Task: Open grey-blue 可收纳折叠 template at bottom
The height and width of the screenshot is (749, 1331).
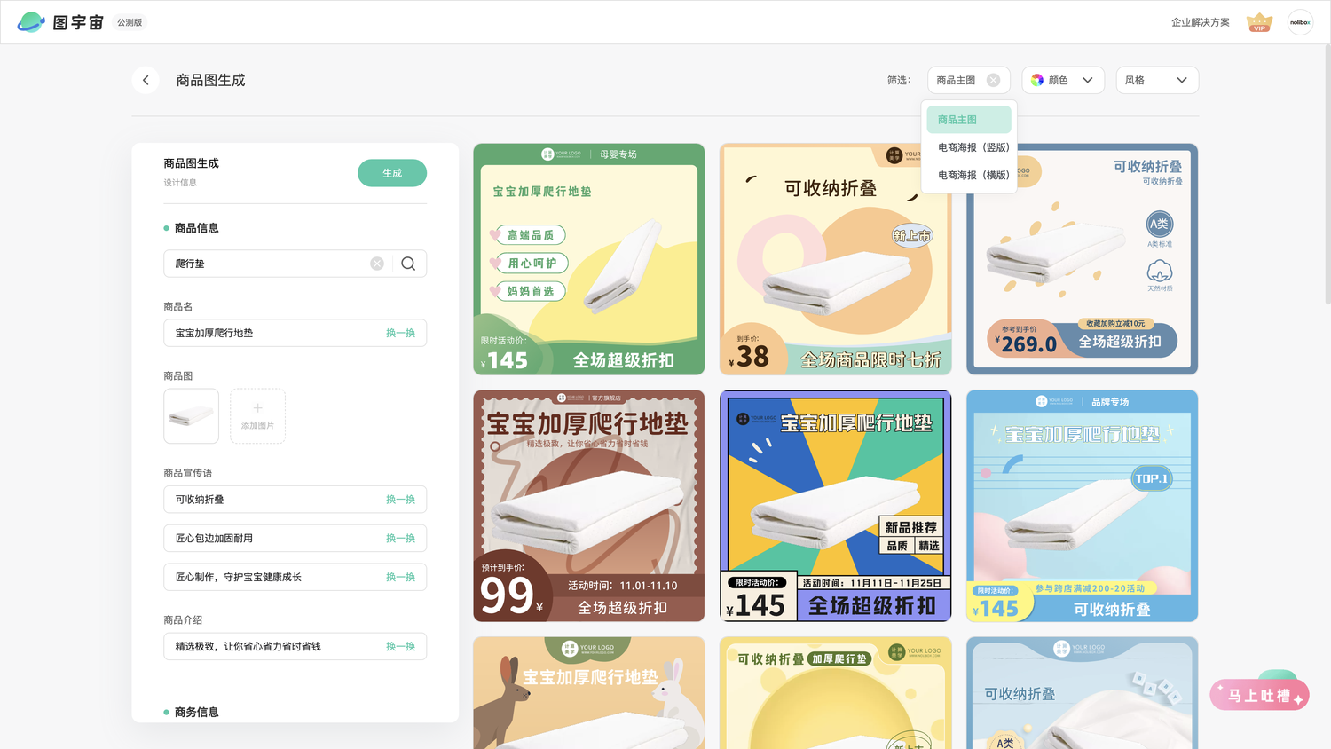Action: tap(1082, 693)
